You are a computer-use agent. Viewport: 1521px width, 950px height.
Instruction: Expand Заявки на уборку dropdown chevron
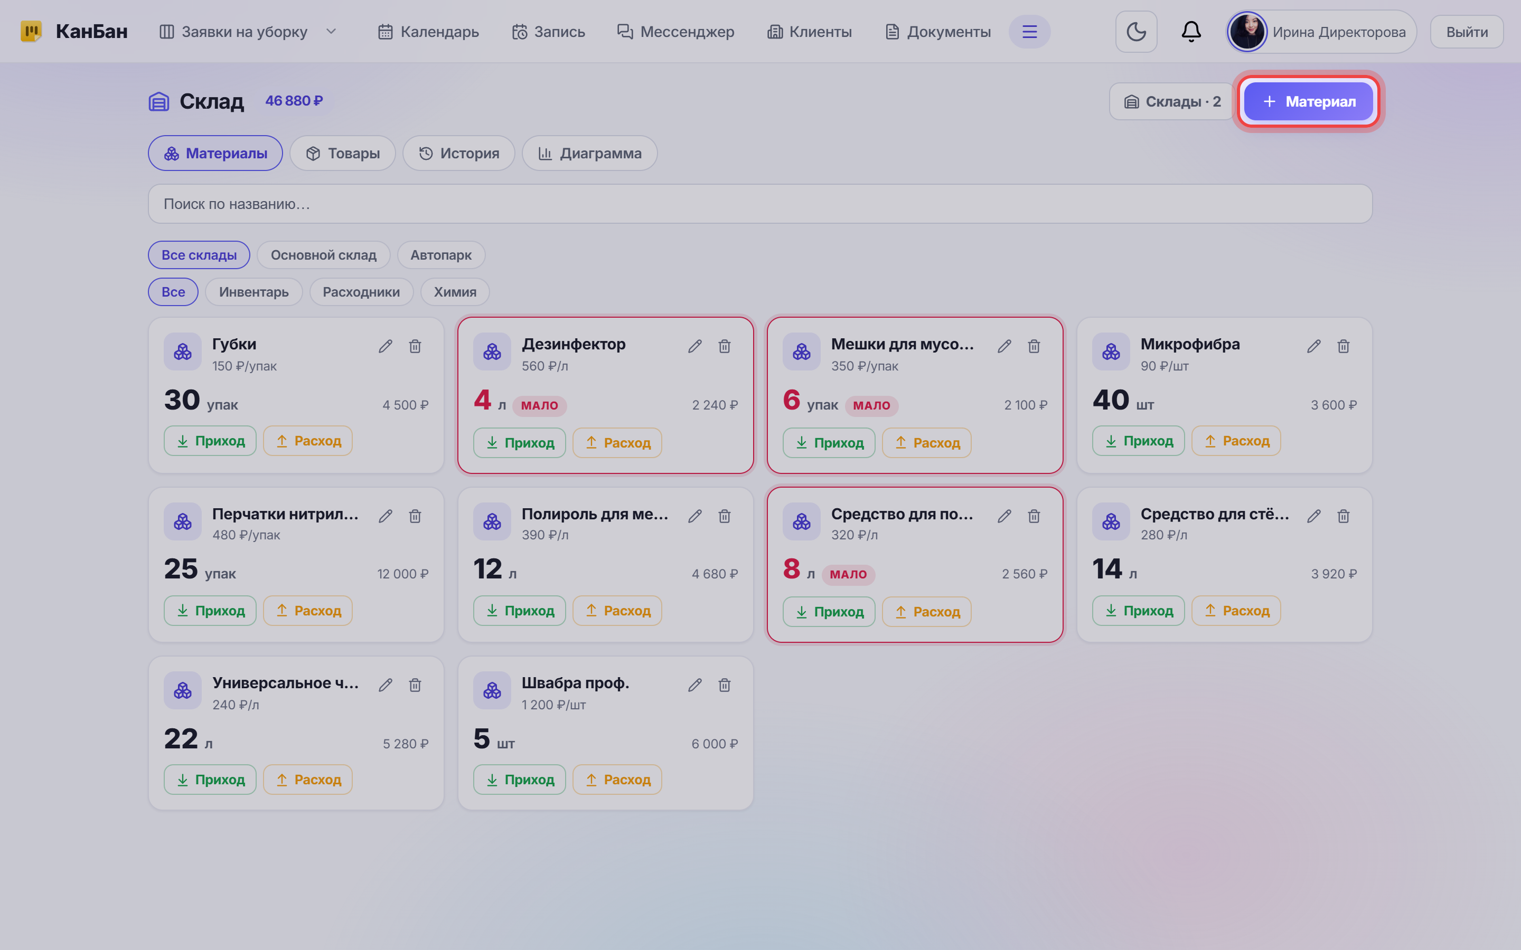[331, 32]
